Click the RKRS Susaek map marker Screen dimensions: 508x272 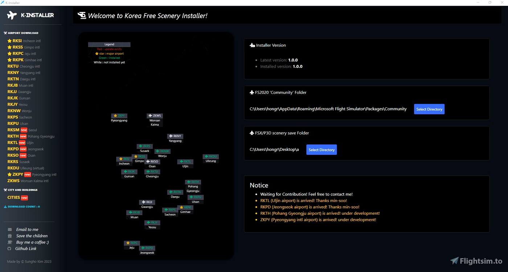[145, 146]
